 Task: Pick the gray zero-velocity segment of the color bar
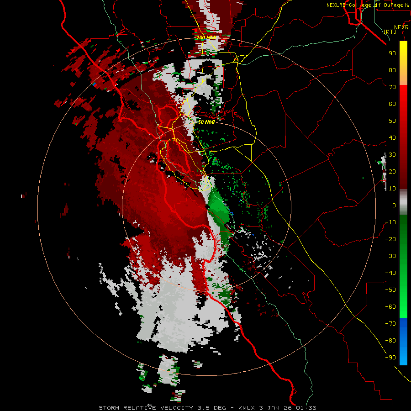pyautogui.click(x=403, y=202)
